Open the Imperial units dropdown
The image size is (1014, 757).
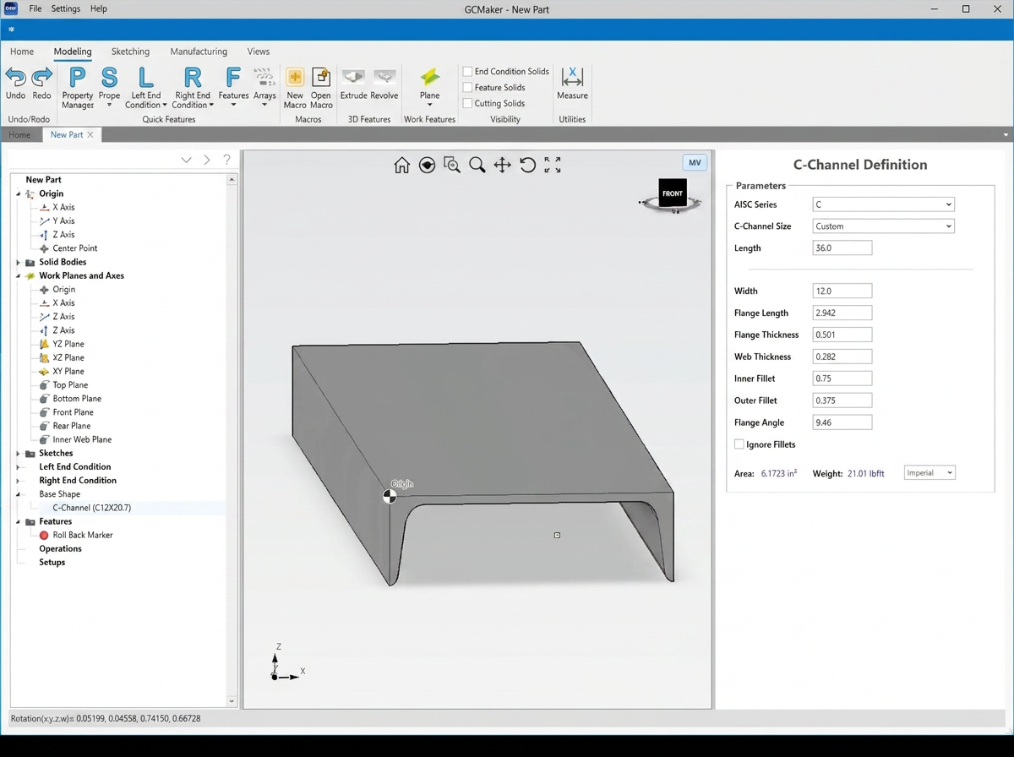click(x=929, y=473)
